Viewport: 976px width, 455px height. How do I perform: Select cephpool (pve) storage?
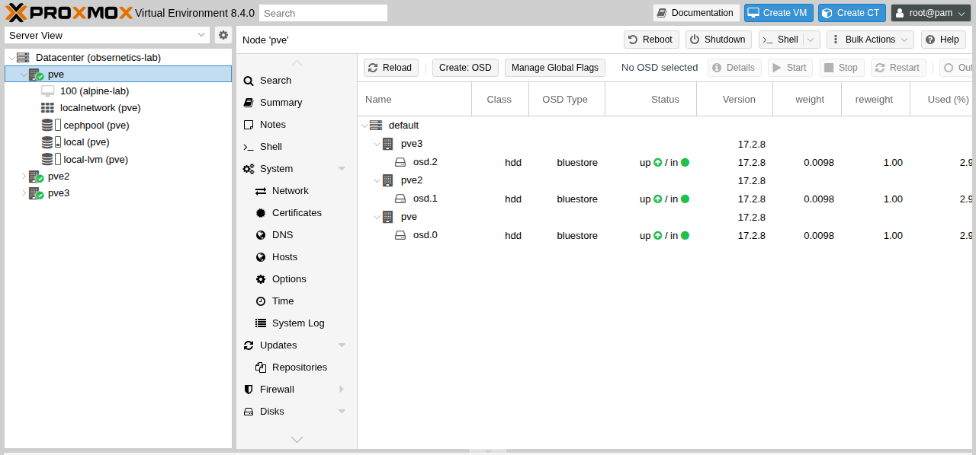pos(96,125)
